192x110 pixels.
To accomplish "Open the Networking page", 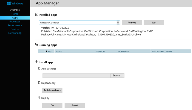I will [x=15, y=33].
